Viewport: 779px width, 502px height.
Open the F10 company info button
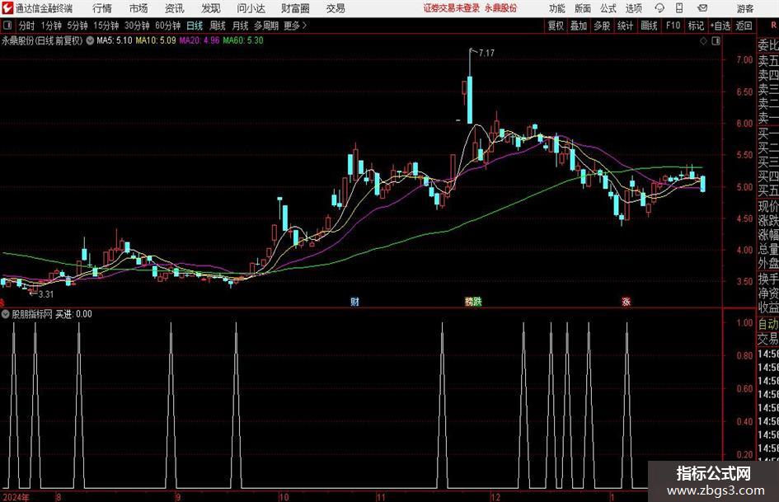coord(673,26)
